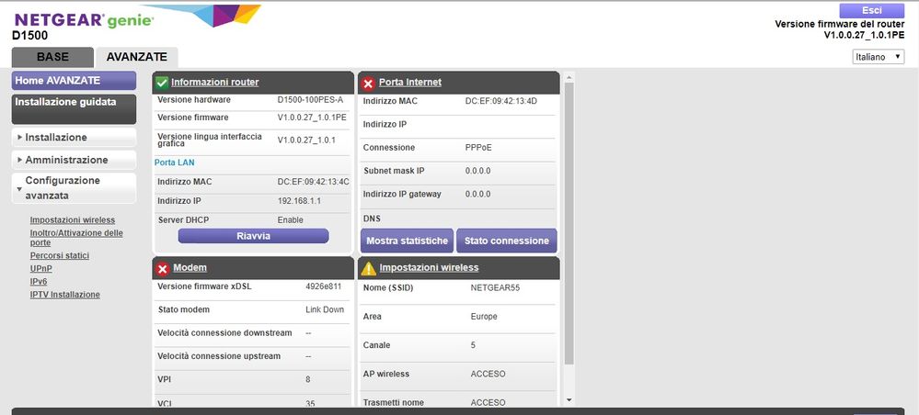
Task: Click the yellow warning icon in Impostazioni wireless header
Action: tap(368, 269)
